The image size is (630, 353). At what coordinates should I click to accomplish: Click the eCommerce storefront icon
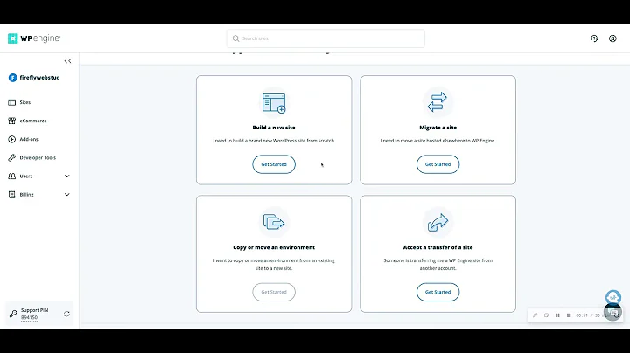pos(12,121)
